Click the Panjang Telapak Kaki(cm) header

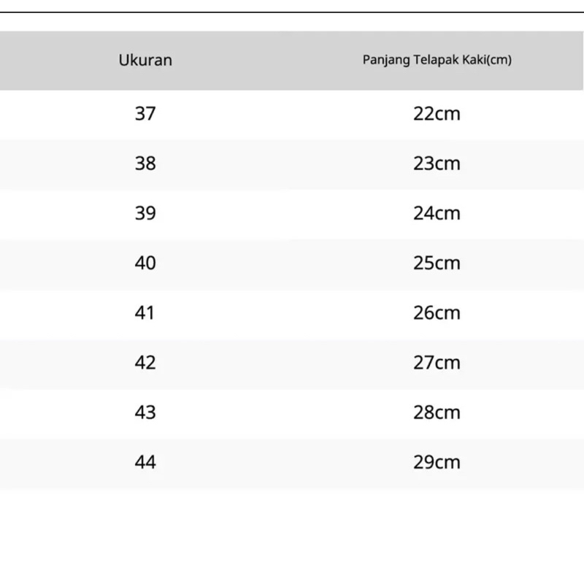[437, 60]
